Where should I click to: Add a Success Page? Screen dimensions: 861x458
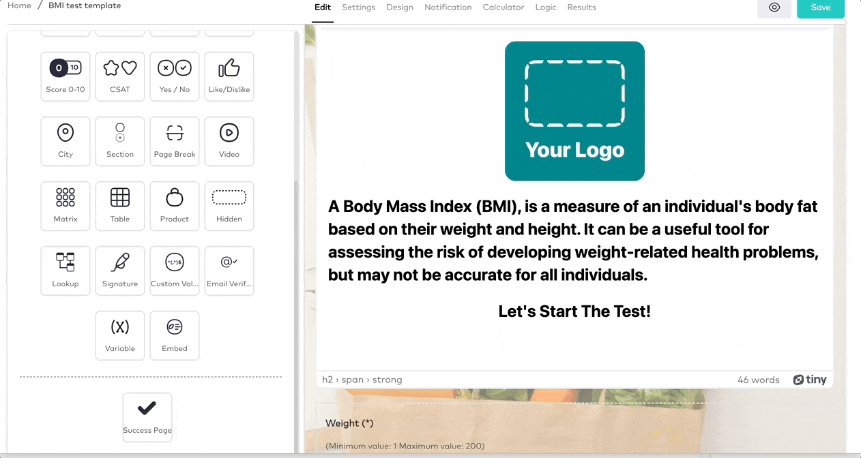point(147,416)
